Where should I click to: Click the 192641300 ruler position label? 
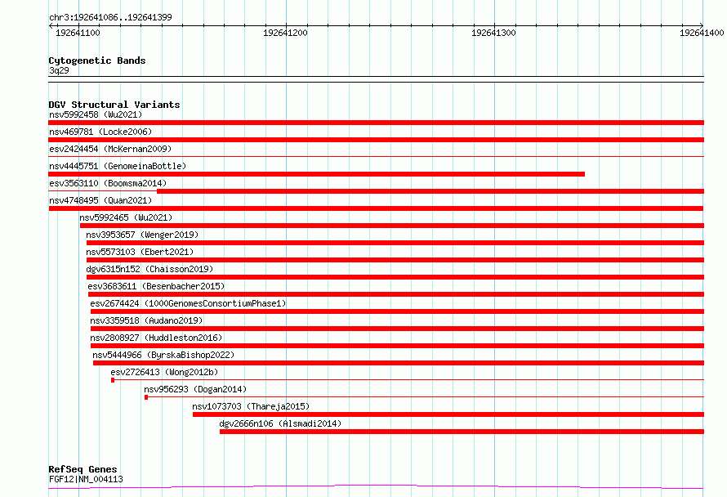pyautogui.click(x=493, y=33)
